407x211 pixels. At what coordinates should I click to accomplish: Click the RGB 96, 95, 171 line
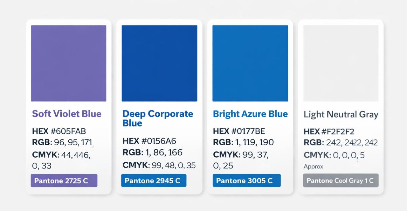coord(62,142)
